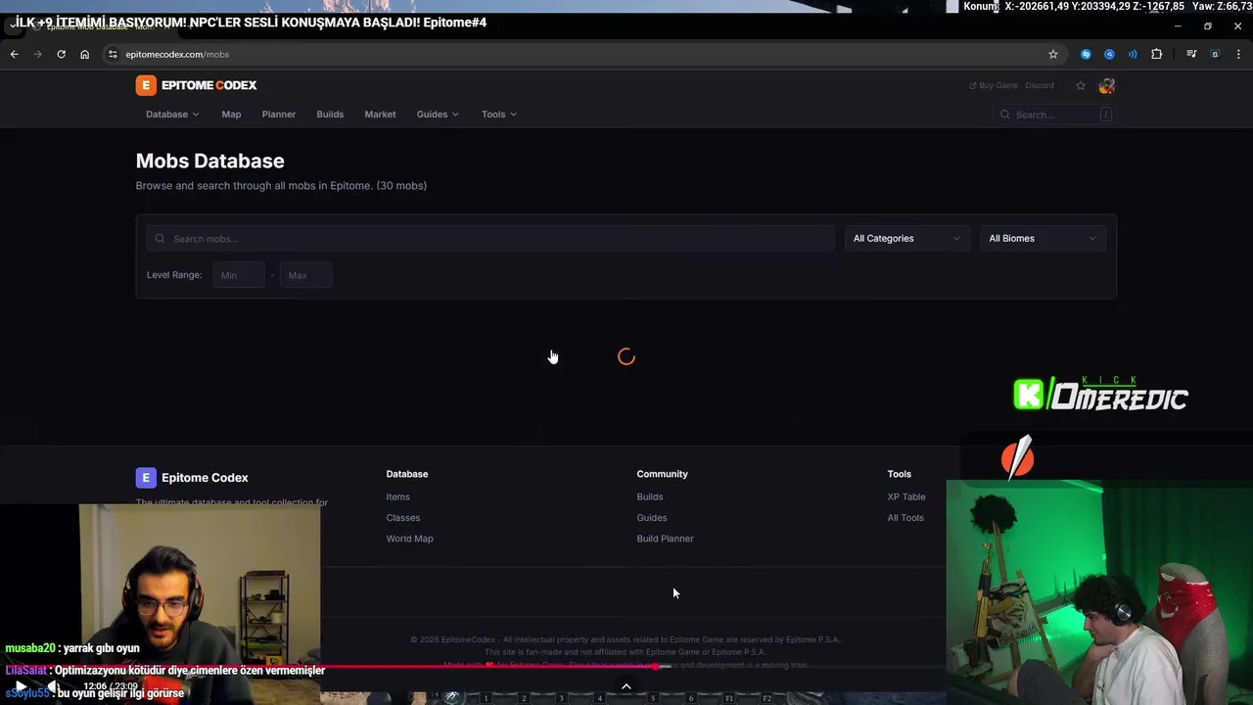
Task: Open the World Map footer link
Action: click(409, 539)
